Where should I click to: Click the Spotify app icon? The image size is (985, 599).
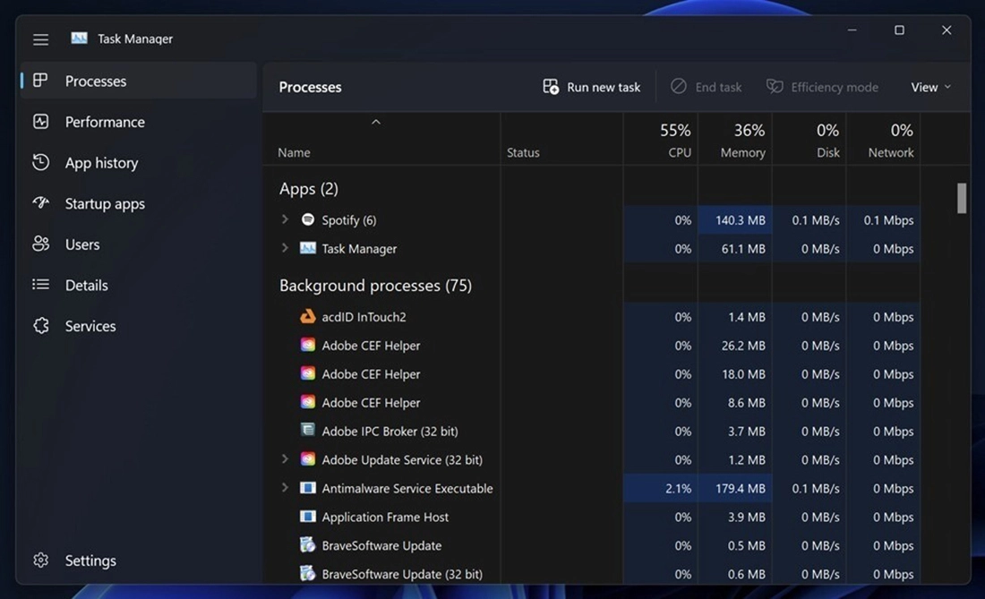[308, 219]
